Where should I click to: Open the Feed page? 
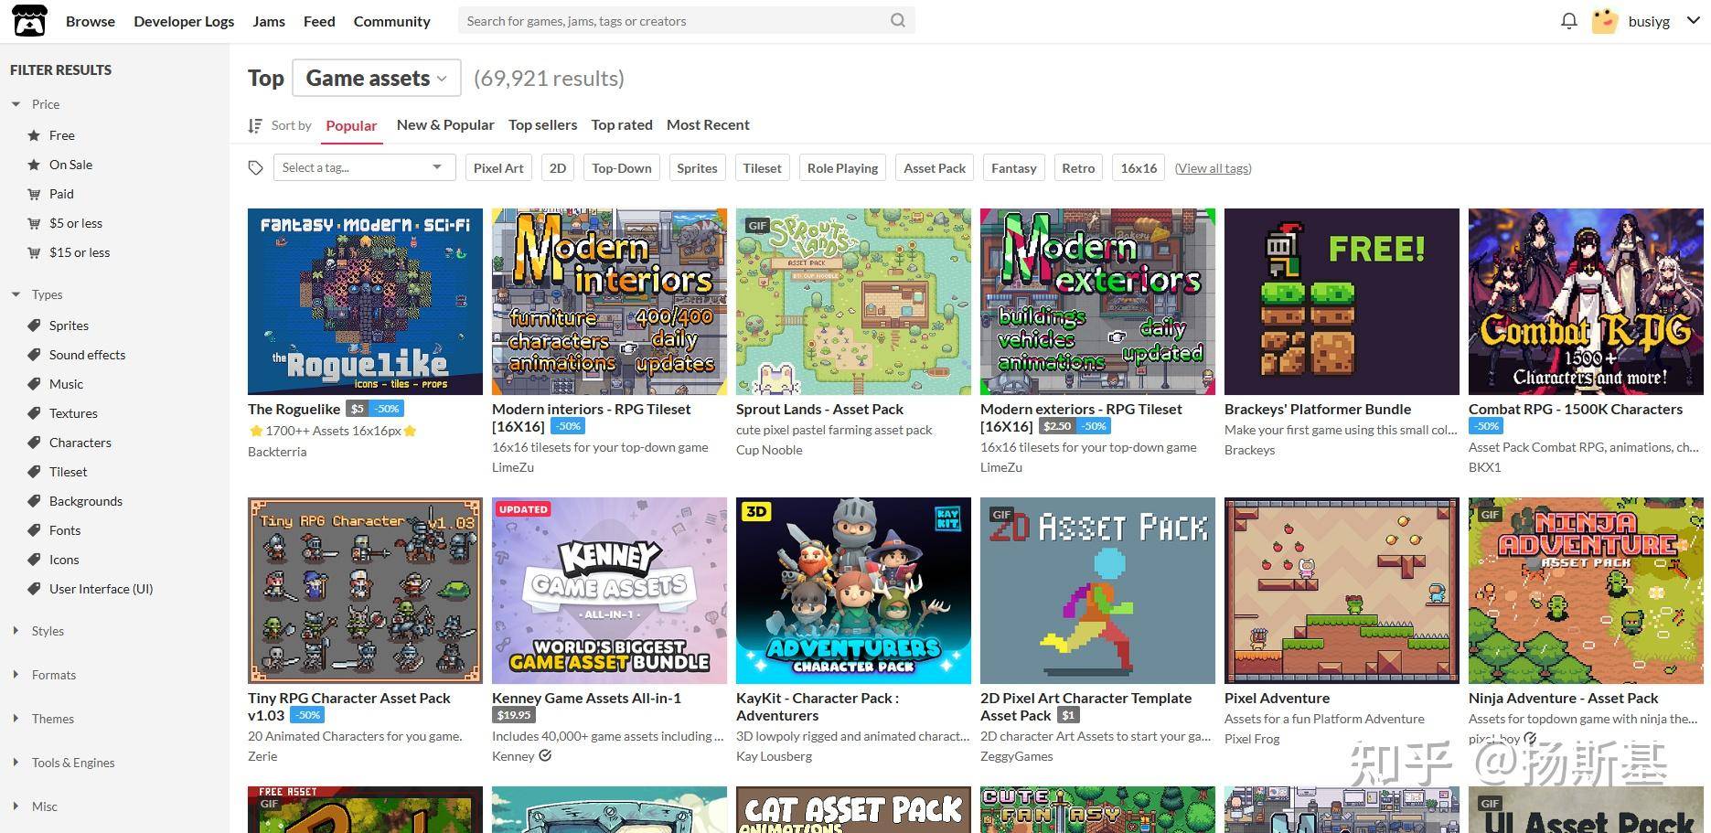(319, 21)
